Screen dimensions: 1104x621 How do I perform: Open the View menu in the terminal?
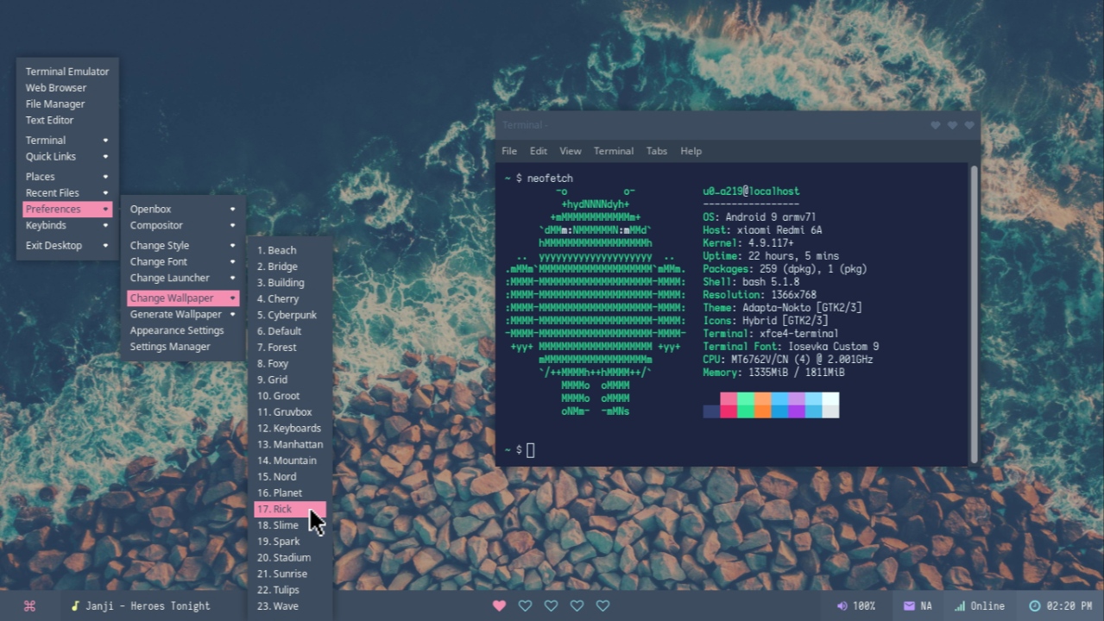point(570,151)
